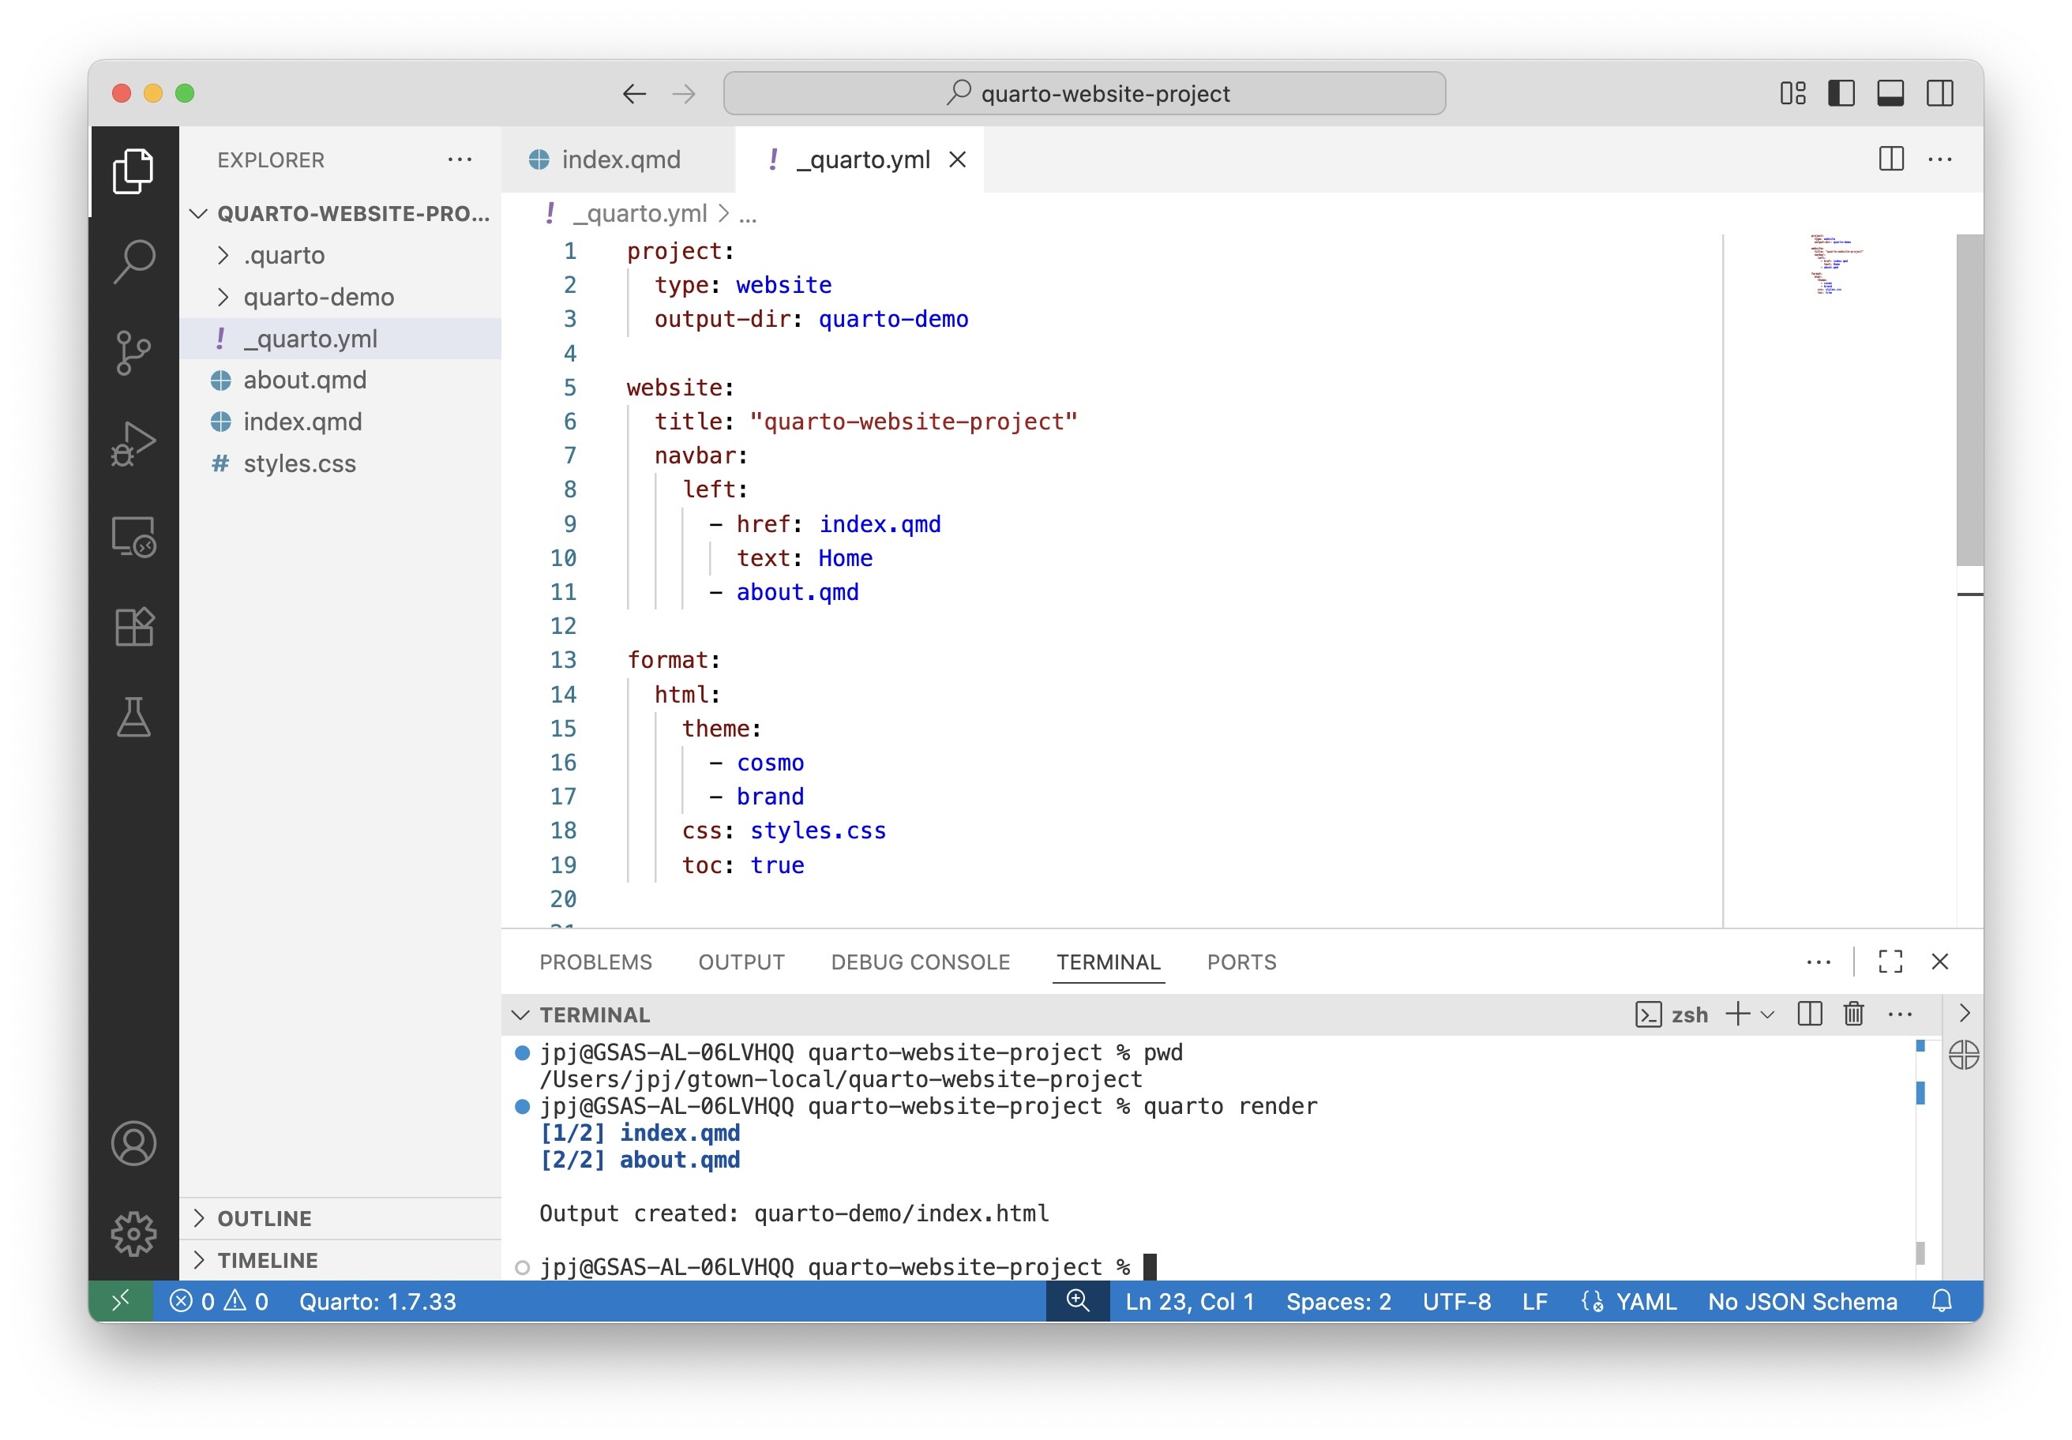Toggle the secondary sidebar visibility
The height and width of the screenshot is (1440, 2072).
click(x=1939, y=93)
